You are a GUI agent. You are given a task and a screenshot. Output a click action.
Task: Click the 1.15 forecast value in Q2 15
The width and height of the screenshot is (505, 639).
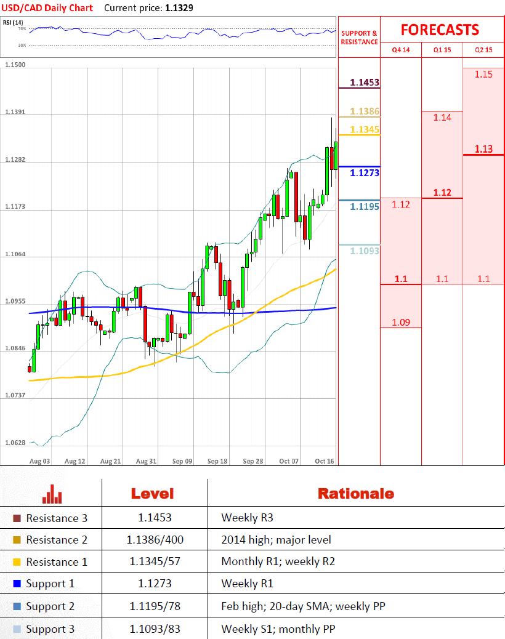[483, 74]
